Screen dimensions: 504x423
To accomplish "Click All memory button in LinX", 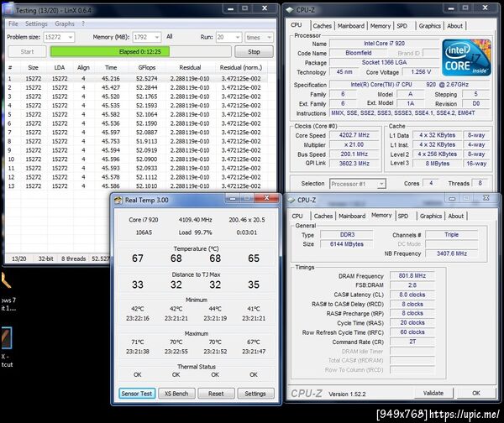I will point(170,37).
